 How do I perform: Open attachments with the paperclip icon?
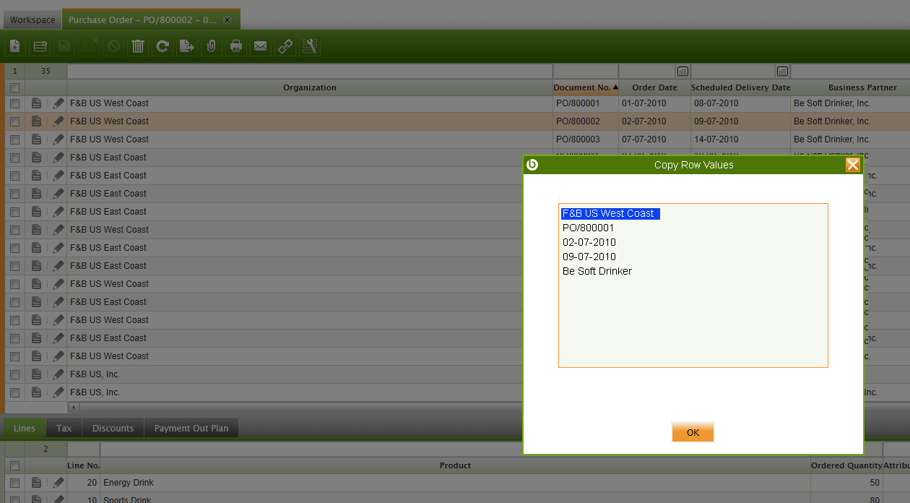click(x=211, y=47)
